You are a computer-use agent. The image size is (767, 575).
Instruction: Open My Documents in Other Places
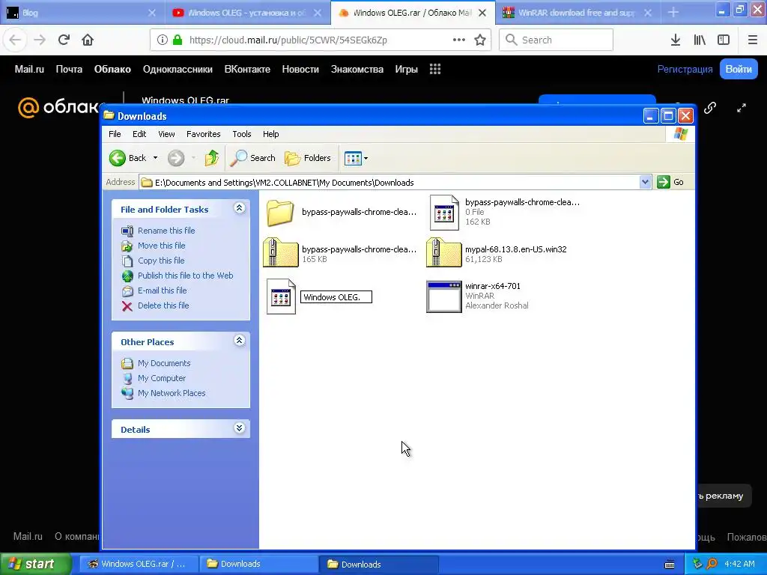pyautogui.click(x=164, y=363)
